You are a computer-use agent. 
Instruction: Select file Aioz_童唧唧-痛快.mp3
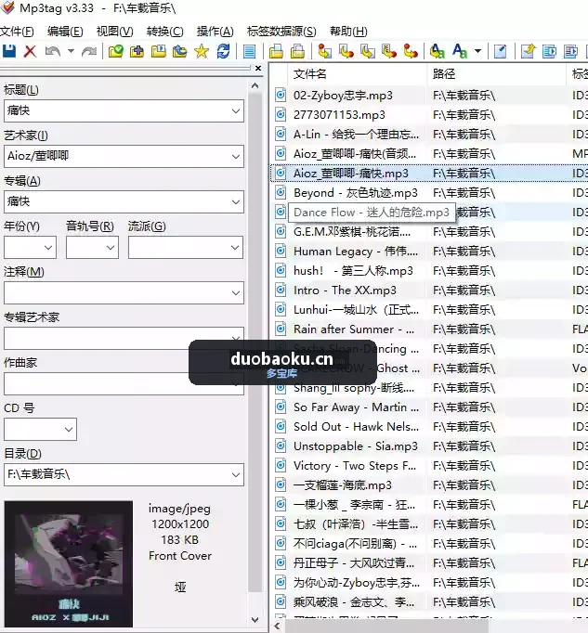click(x=351, y=174)
